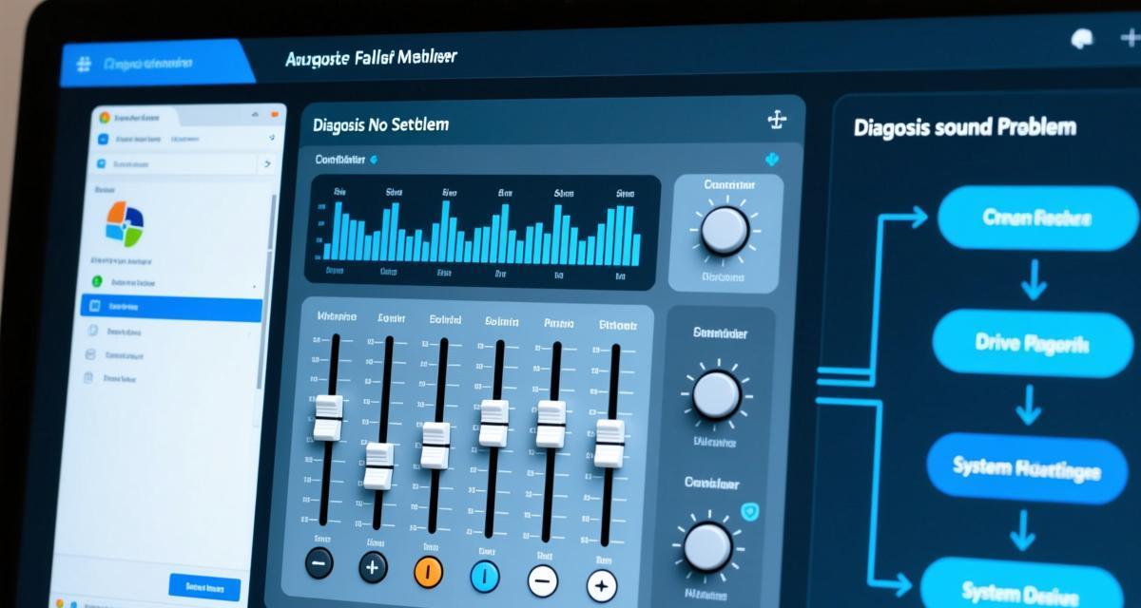Click the move icon in Diagnosis No Setblem header

[x=777, y=120]
